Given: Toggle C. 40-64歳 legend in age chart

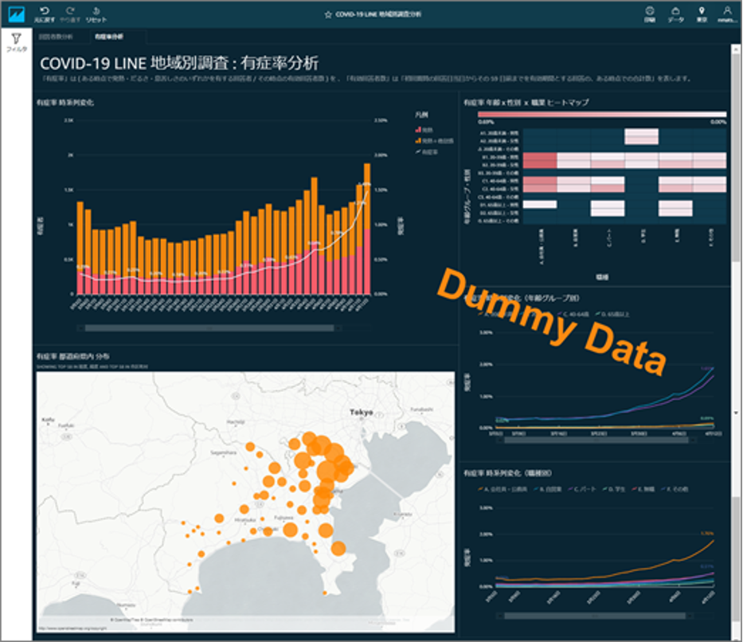Looking at the screenshot, I should [x=574, y=314].
